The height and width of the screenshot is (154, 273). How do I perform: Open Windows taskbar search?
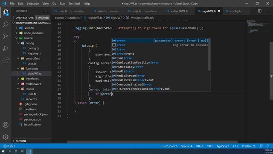(x=9, y=151)
